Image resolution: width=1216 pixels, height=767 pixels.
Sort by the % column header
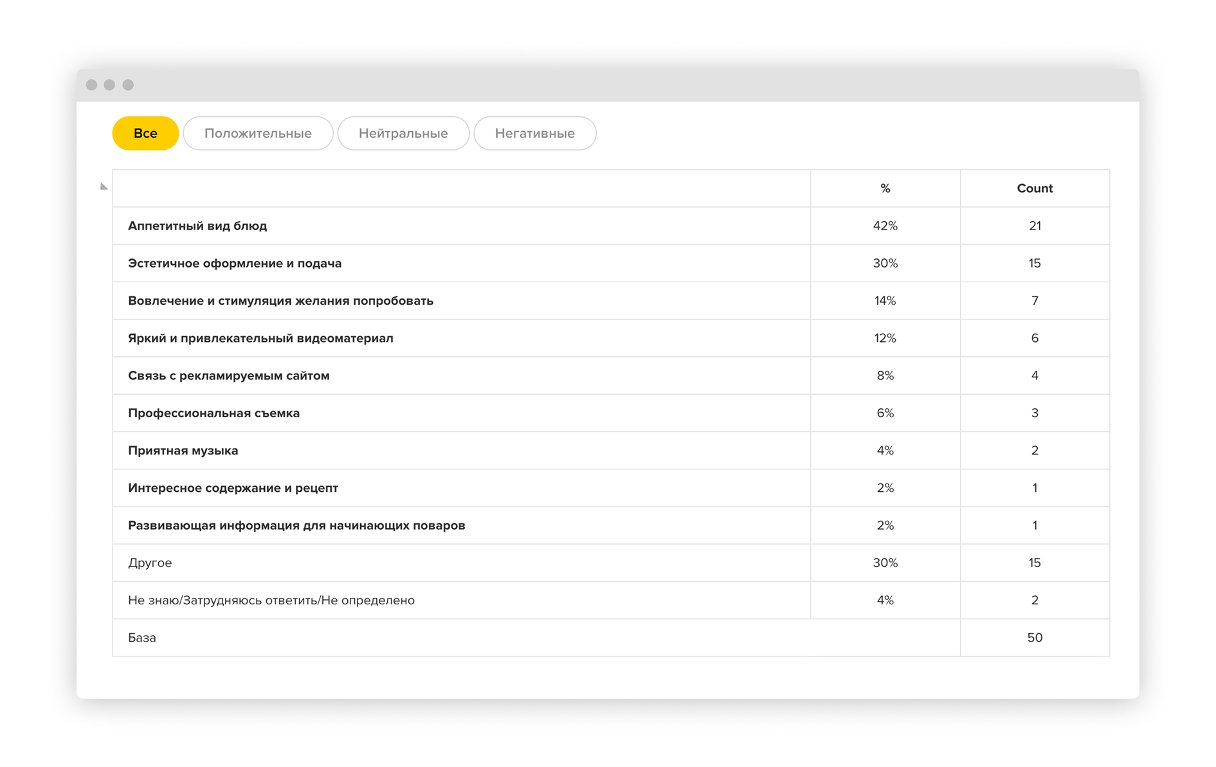[x=885, y=188]
